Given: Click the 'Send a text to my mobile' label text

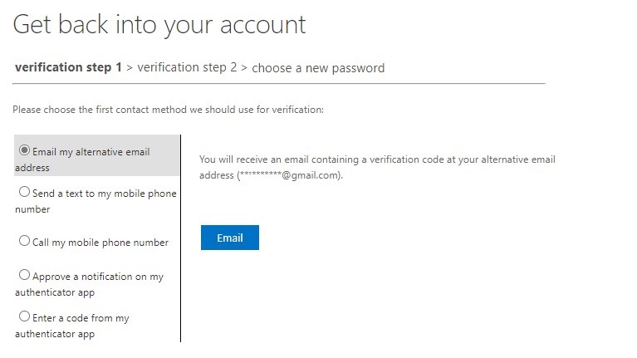Looking at the screenshot, I should pos(103,194).
